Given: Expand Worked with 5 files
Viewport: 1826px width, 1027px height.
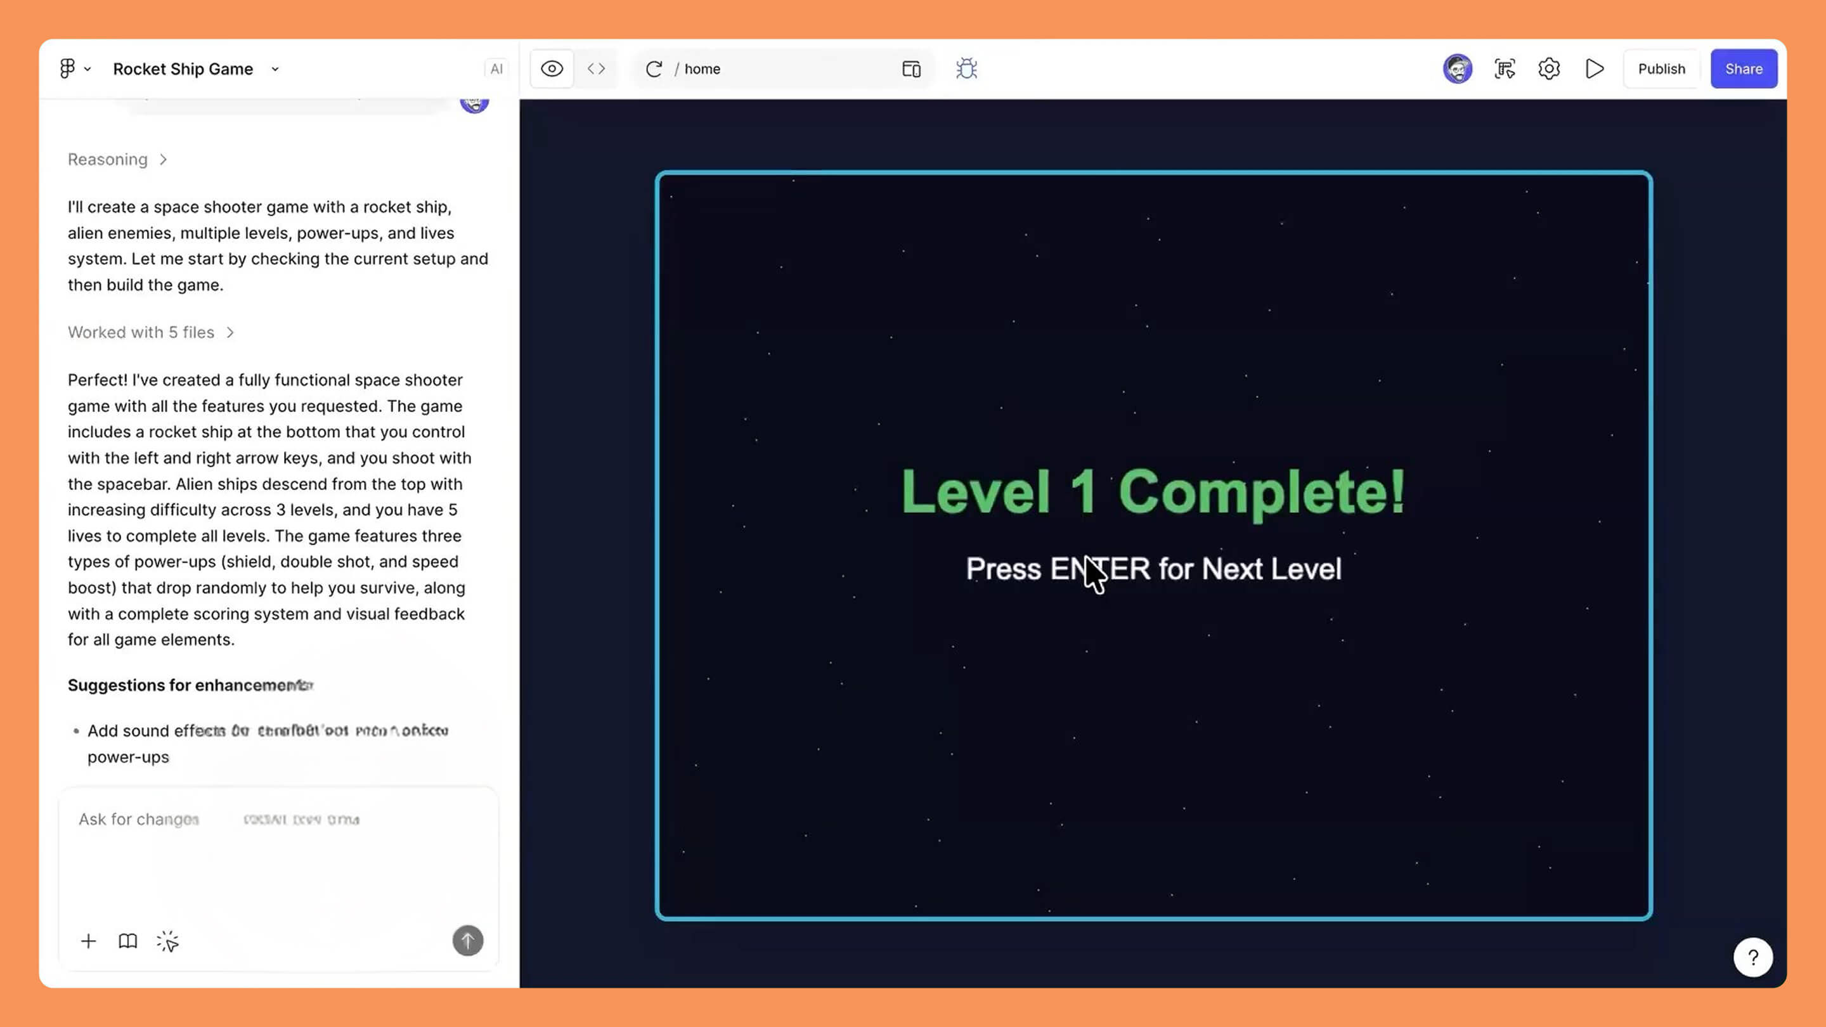Looking at the screenshot, I should pyautogui.click(x=151, y=332).
